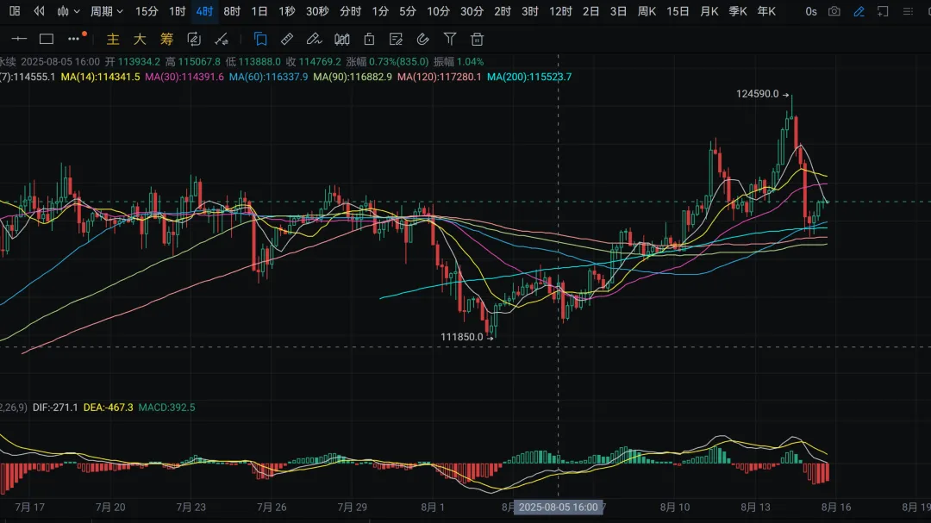Choose the 2日 timeframe
Image resolution: width=931 pixels, height=523 pixels.
click(x=590, y=11)
